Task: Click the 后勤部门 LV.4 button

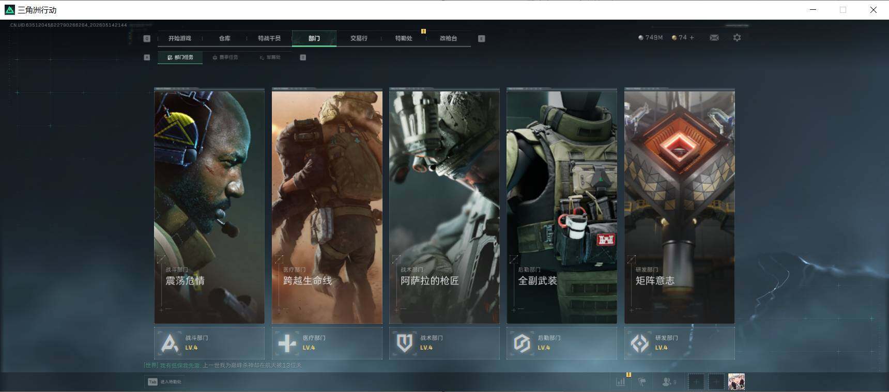Action: pyautogui.click(x=562, y=343)
